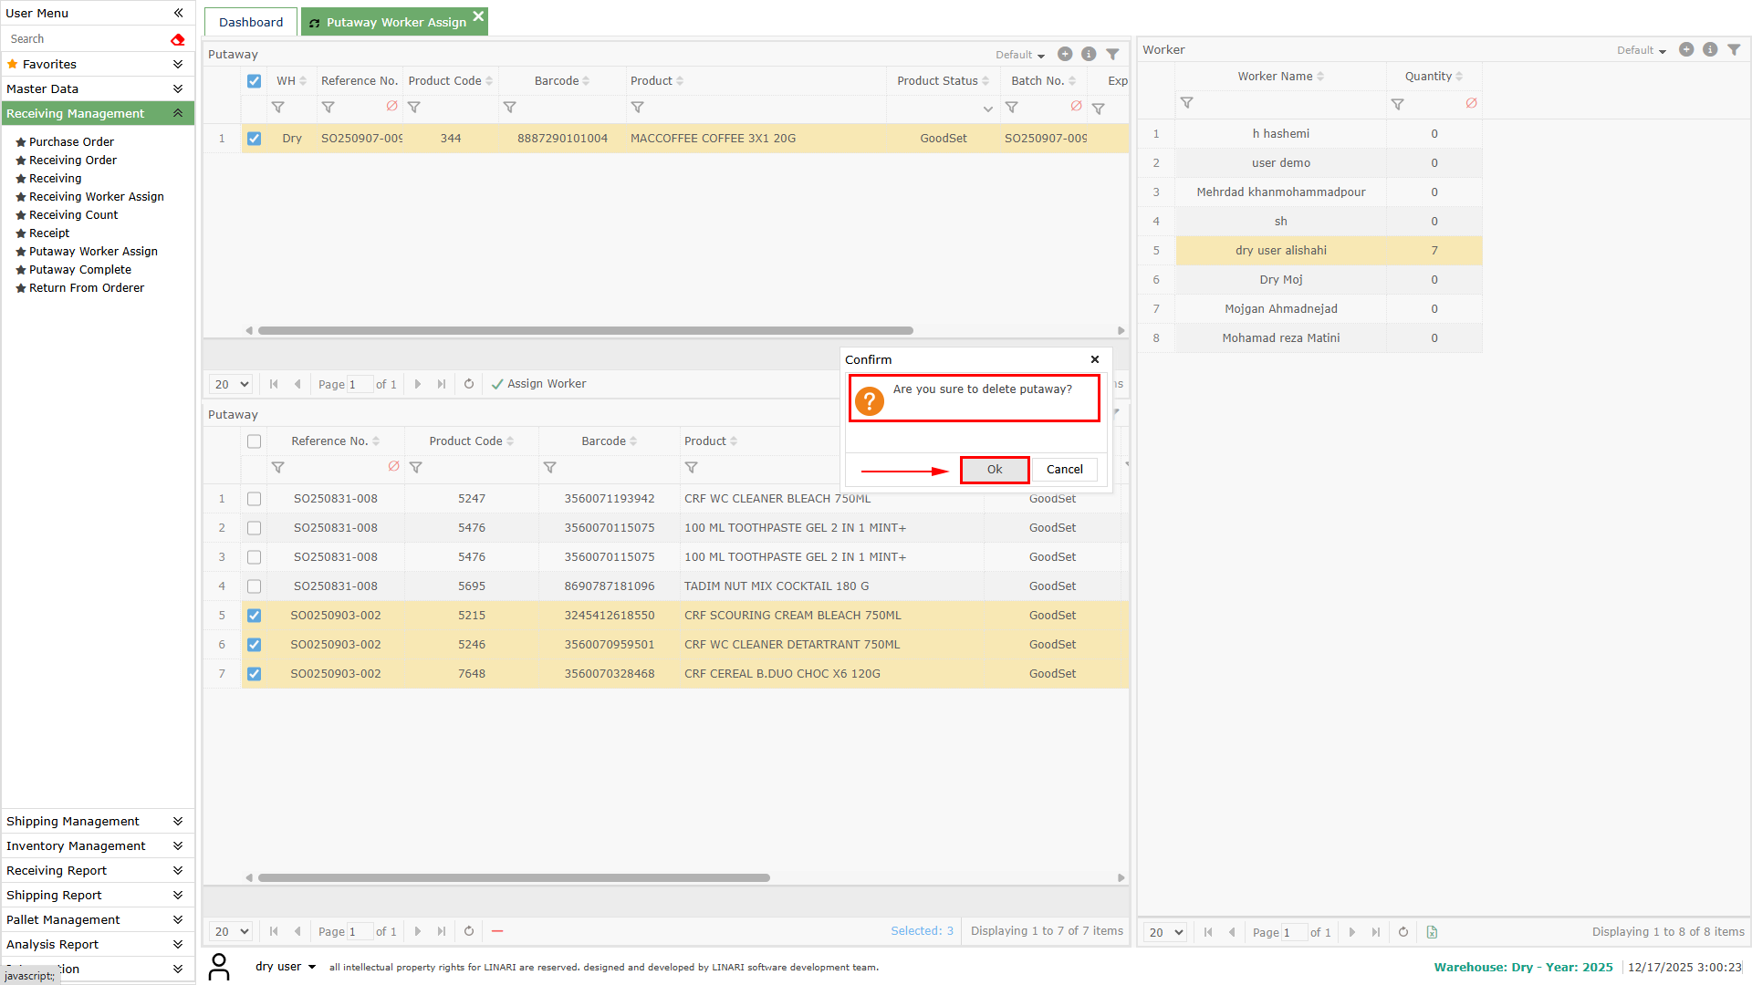Screen dimensions: 1752x985
Task: Click the add plus icon in the Worker panel header
Action: click(1686, 50)
